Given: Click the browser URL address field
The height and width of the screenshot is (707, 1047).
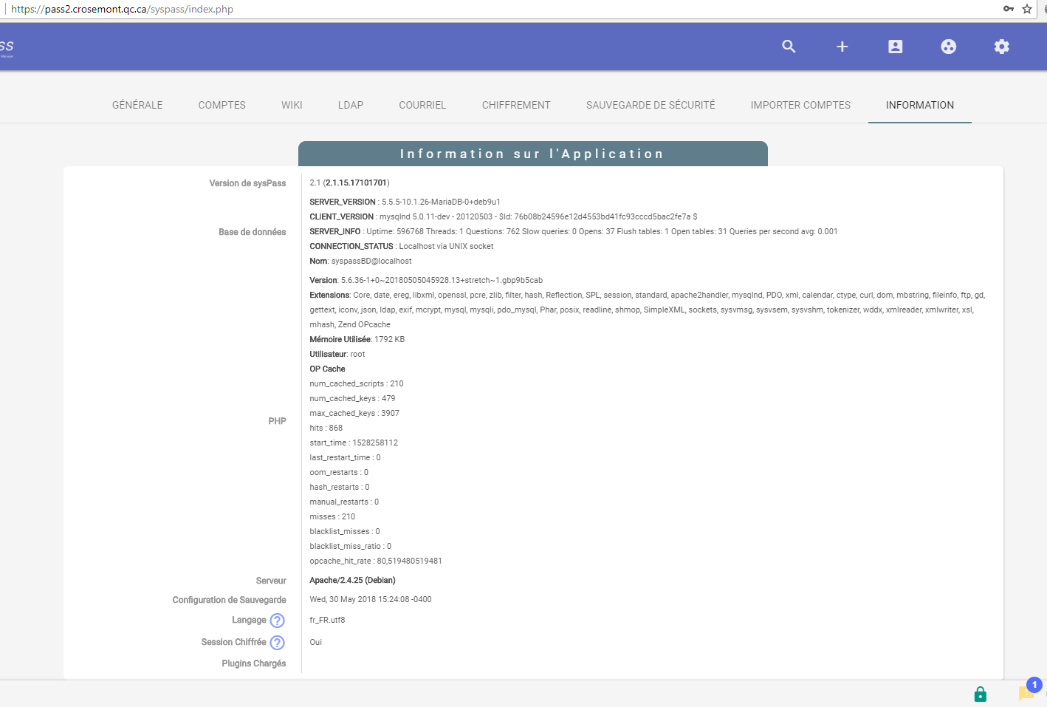Looking at the screenshot, I should tap(443, 9).
